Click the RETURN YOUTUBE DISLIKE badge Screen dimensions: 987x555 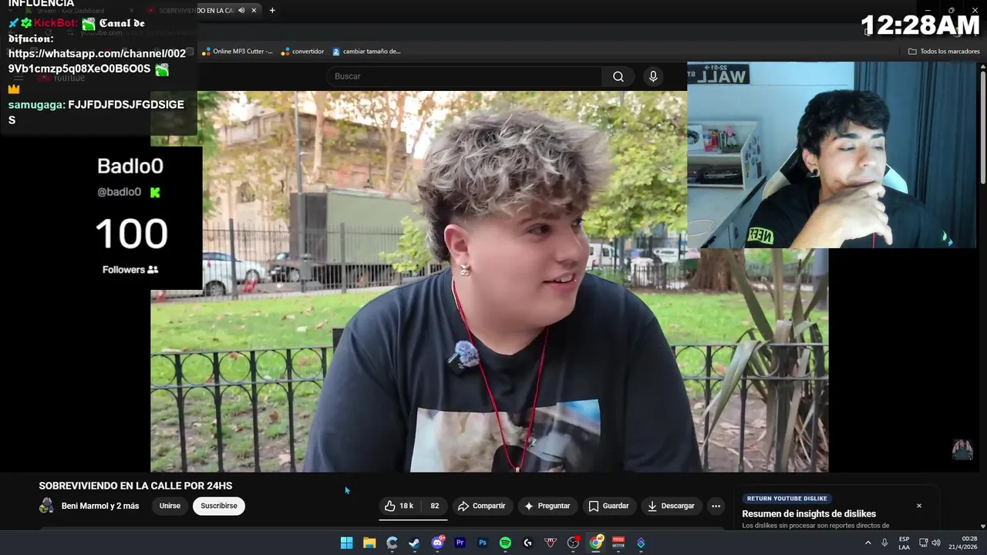point(787,499)
